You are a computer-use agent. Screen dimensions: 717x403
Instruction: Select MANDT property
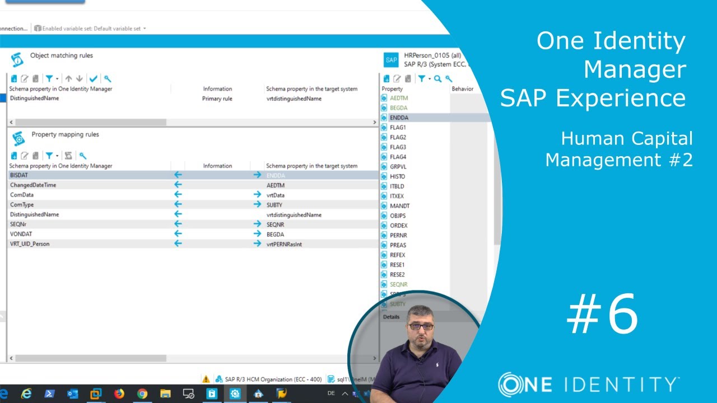[x=399, y=206]
